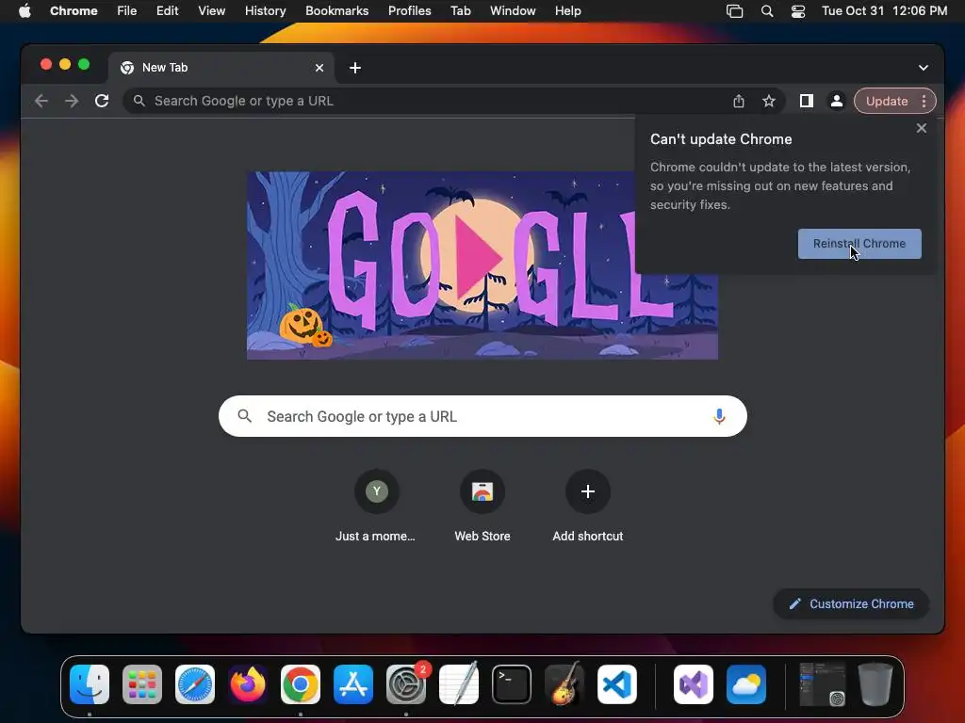This screenshot has width=965, height=723.
Task: Open a new tab with plus
Action: pos(355,68)
